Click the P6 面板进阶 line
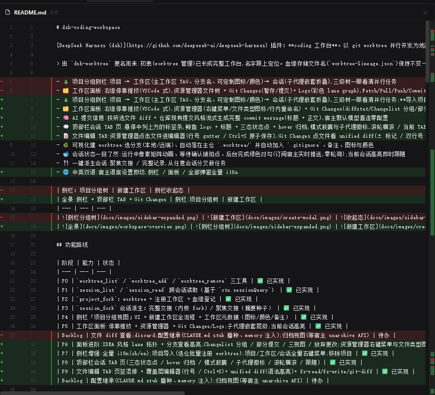Viewport: 435px width, 395px height. 241,345
